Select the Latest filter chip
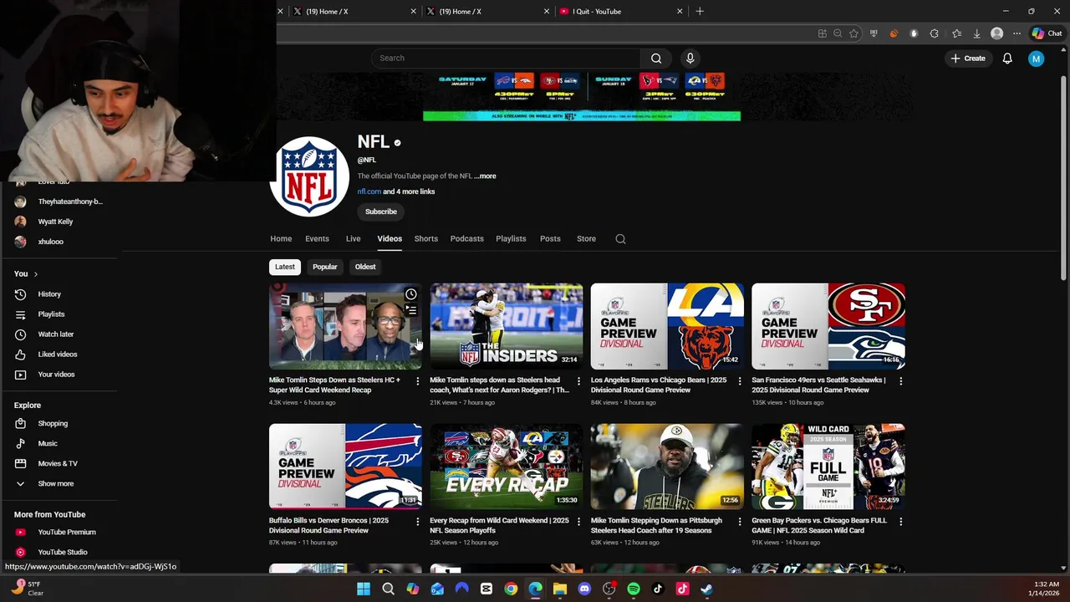The height and width of the screenshot is (602, 1070). tap(285, 267)
